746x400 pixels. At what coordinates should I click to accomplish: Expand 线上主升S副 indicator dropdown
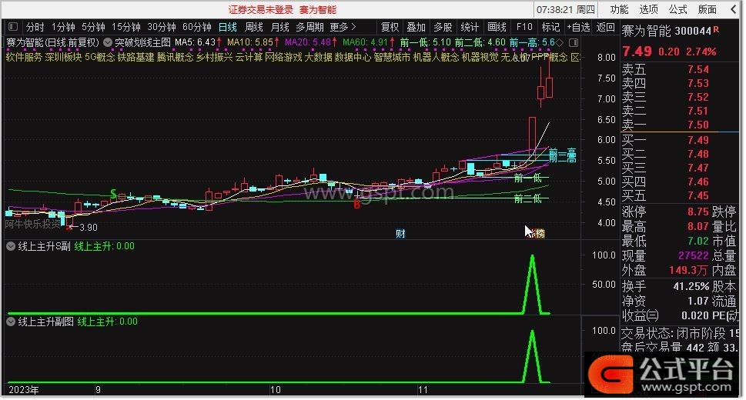coord(11,246)
